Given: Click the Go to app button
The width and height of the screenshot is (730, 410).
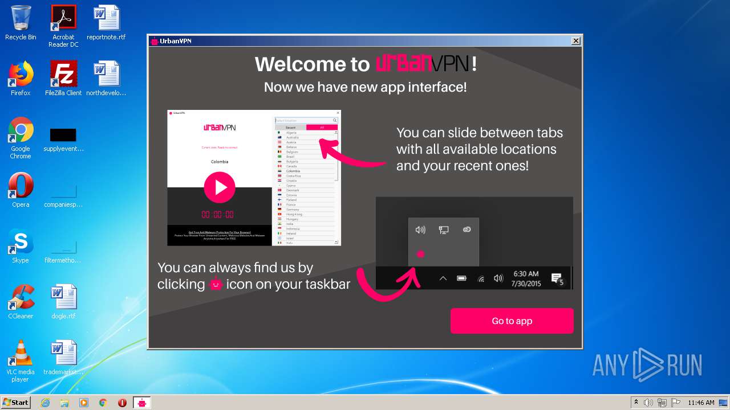Looking at the screenshot, I should click(x=512, y=321).
